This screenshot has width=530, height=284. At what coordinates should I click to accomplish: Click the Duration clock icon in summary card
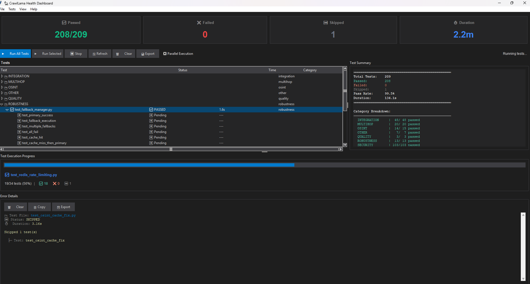pos(455,23)
